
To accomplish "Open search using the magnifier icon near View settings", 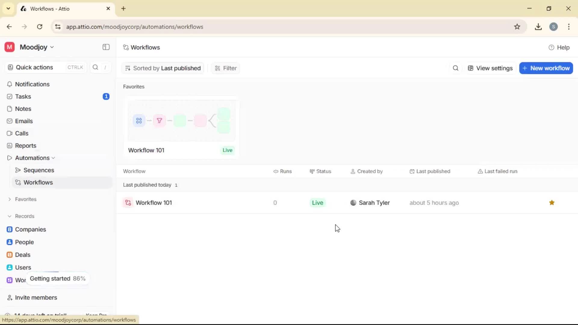I will 455,68.
